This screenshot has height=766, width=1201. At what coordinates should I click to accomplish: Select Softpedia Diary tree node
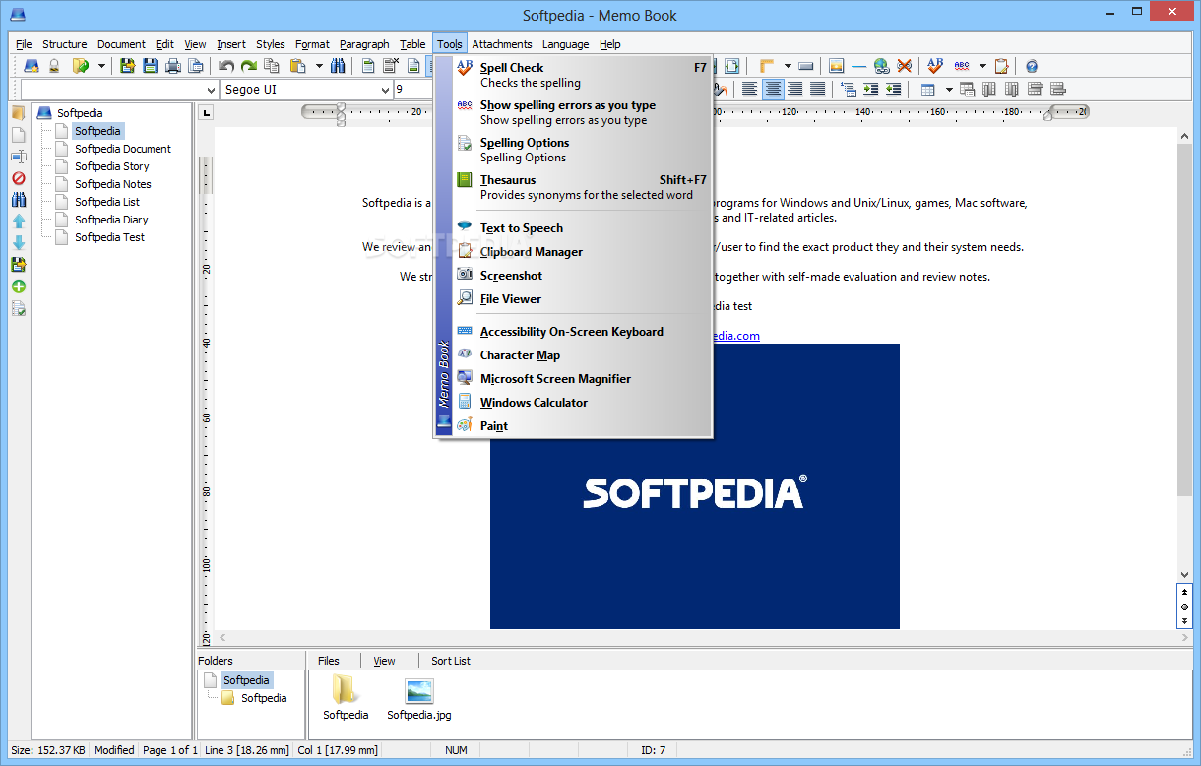tap(111, 220)
